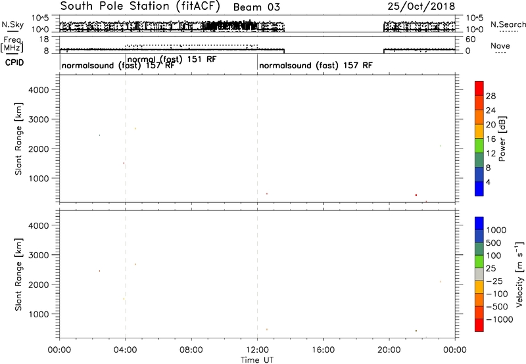Click the '60' tick of Nave axis
The width and height of the screenshot is (526, 364).
coord(471,39)
